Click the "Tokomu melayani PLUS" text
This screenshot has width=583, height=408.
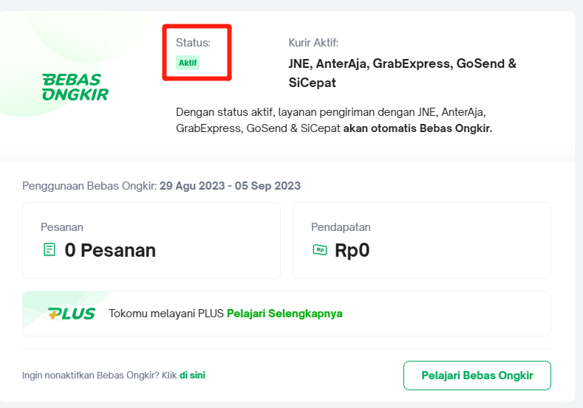click(x=166, y=314)
